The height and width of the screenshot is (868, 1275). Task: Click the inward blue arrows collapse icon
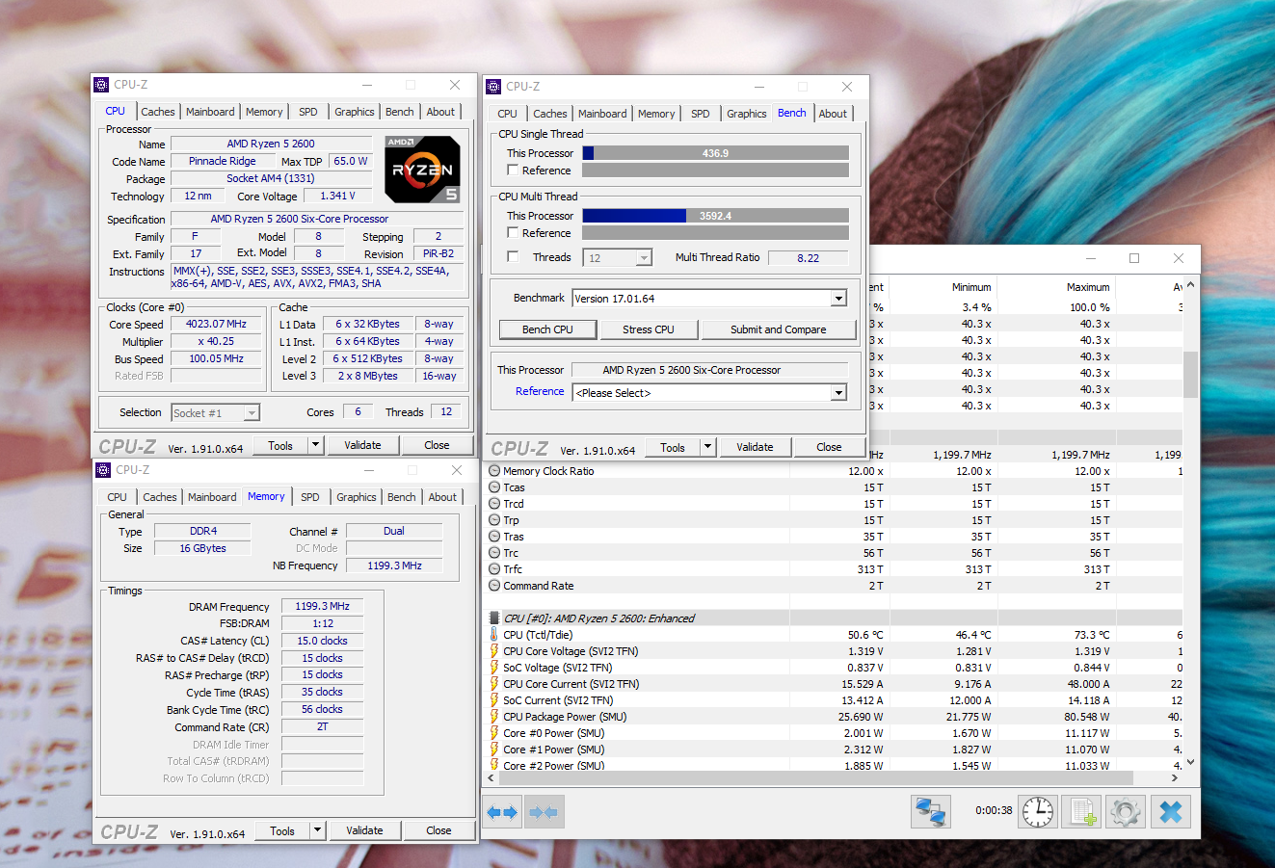[545, 812]
